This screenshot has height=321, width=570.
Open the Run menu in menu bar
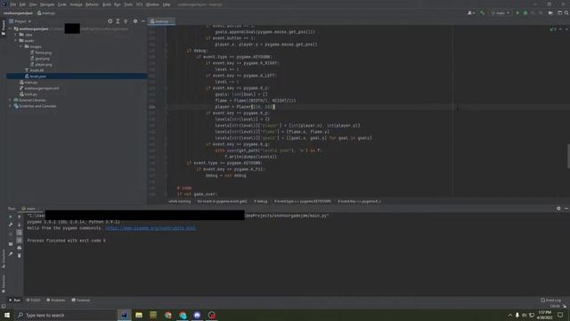(x=118, y=4)
